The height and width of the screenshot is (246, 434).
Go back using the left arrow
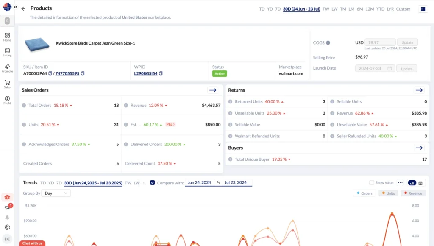click(x=23, y=8)
